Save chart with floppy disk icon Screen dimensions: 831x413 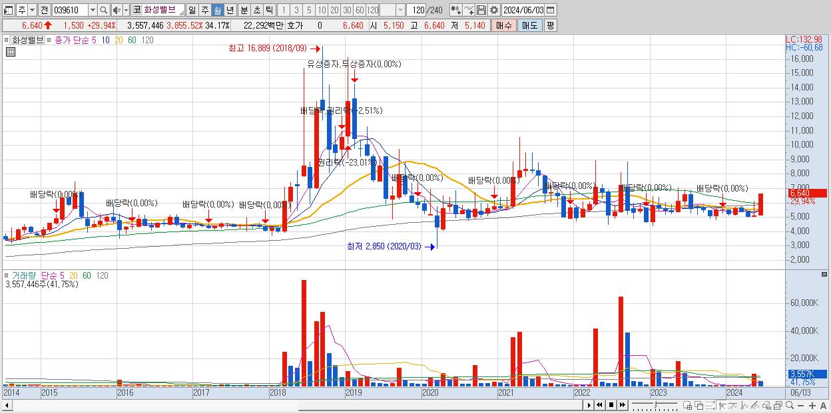tap(481, 10)
